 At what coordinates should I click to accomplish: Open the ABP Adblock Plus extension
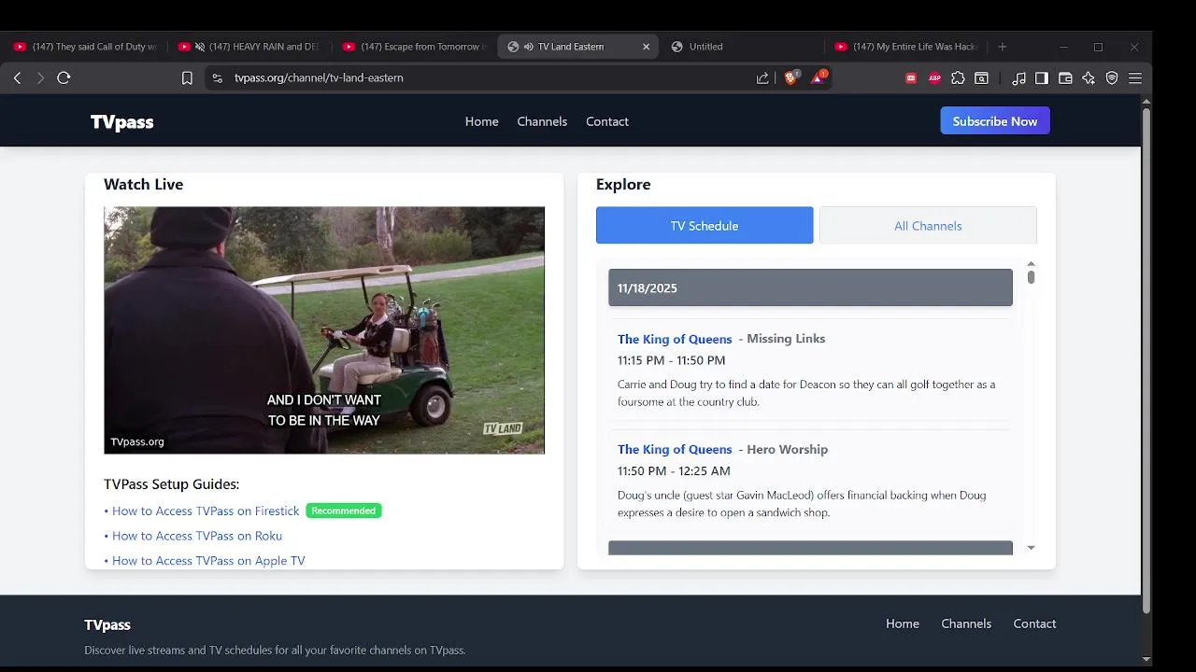934,78
